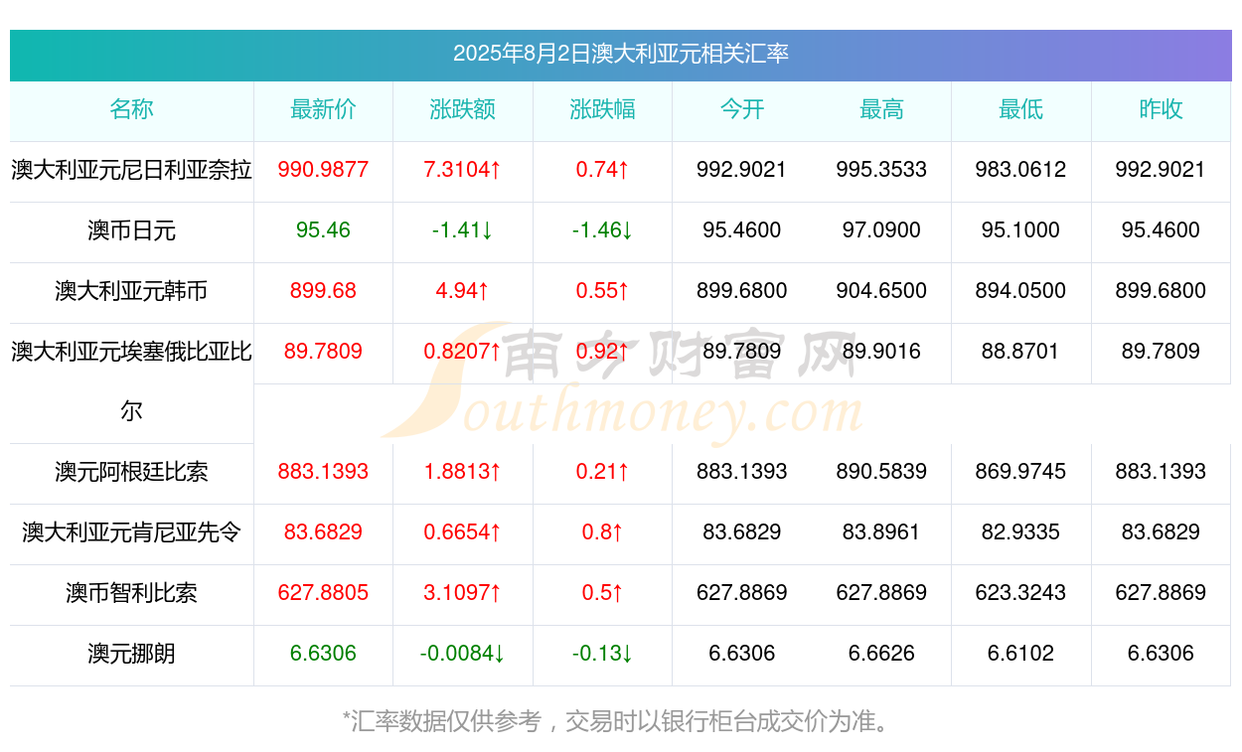Click change amount -0.0084↓
This screenshot has height=752, width=1242.
point(463,654)
